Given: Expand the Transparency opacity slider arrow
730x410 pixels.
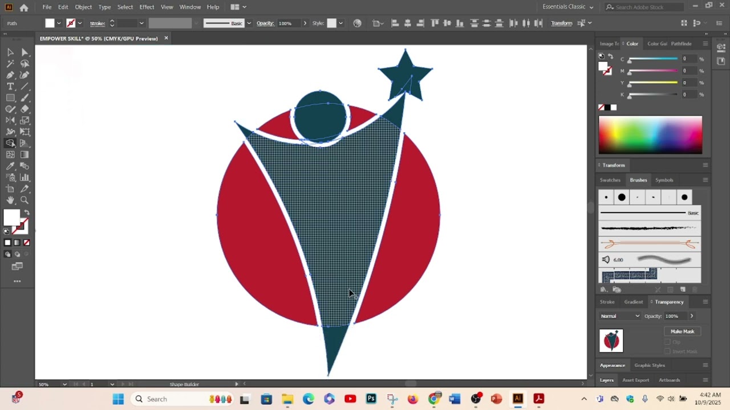Looking at the screenshot, I should click(x=692, y=316).
